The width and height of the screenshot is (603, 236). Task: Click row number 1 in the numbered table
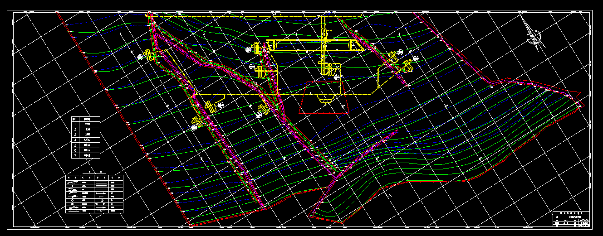86,124
